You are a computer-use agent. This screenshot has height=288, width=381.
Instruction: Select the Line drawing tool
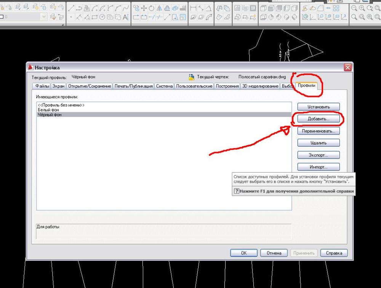71,8
